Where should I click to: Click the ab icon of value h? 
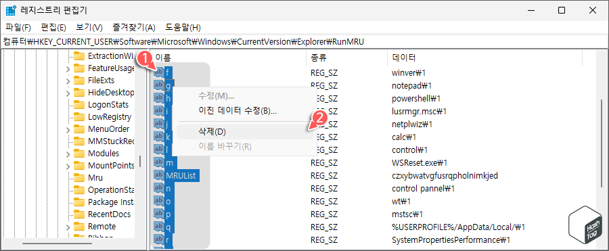[158, 98]
